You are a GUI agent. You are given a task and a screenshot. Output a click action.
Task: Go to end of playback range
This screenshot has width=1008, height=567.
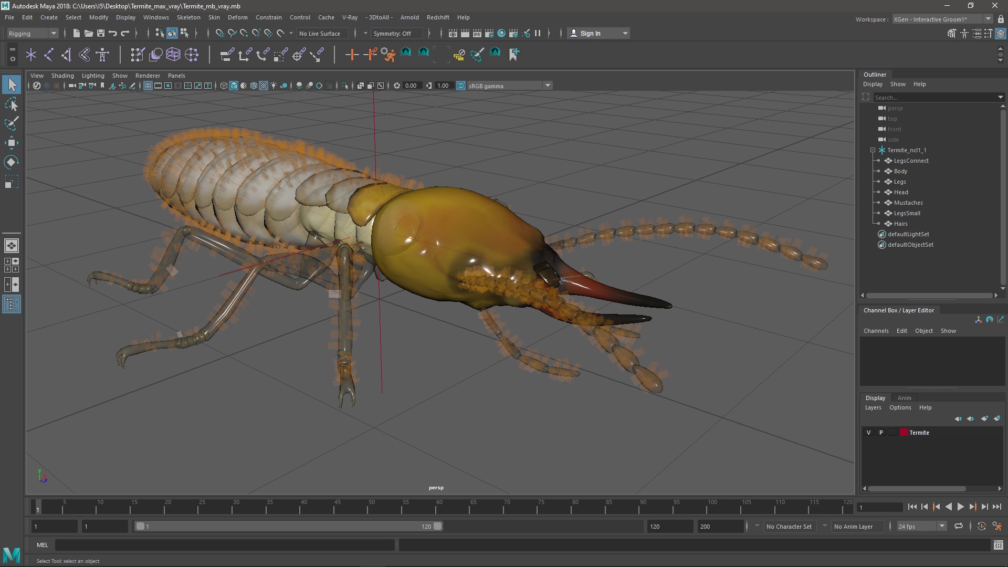997,507
